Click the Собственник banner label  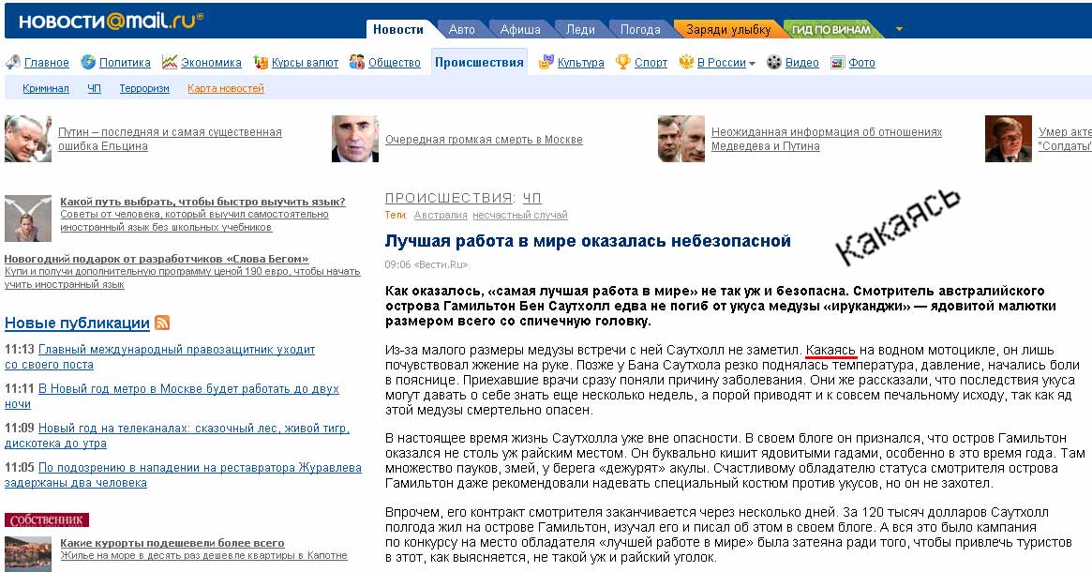pyautogui.click(x=47, y=519)
